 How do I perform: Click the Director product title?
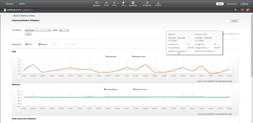tap(9, 4)
